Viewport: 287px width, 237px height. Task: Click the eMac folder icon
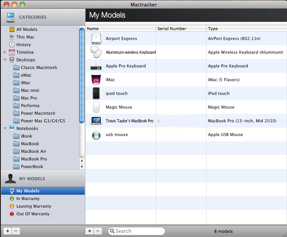(x=16, y=75)
